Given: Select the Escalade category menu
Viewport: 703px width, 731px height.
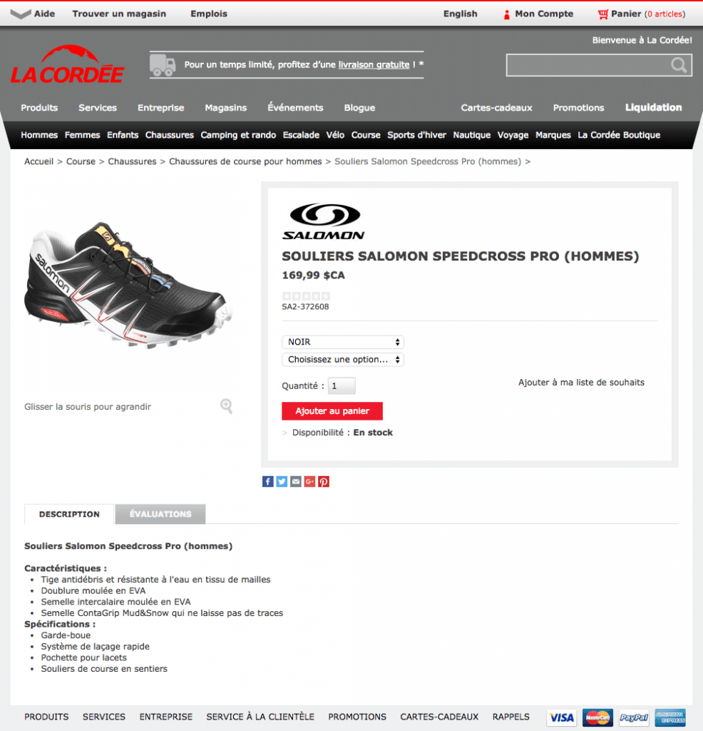Looking at the screenshot, I should 301,135.
